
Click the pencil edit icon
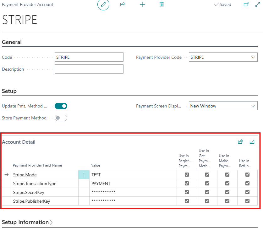coord(103,5)
